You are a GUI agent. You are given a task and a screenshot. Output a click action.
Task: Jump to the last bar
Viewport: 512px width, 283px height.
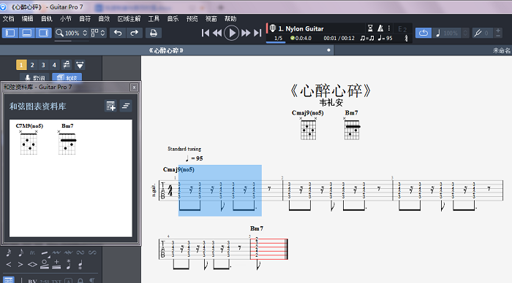pos(257,33)
